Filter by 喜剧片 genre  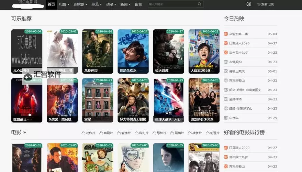[106, 133]
